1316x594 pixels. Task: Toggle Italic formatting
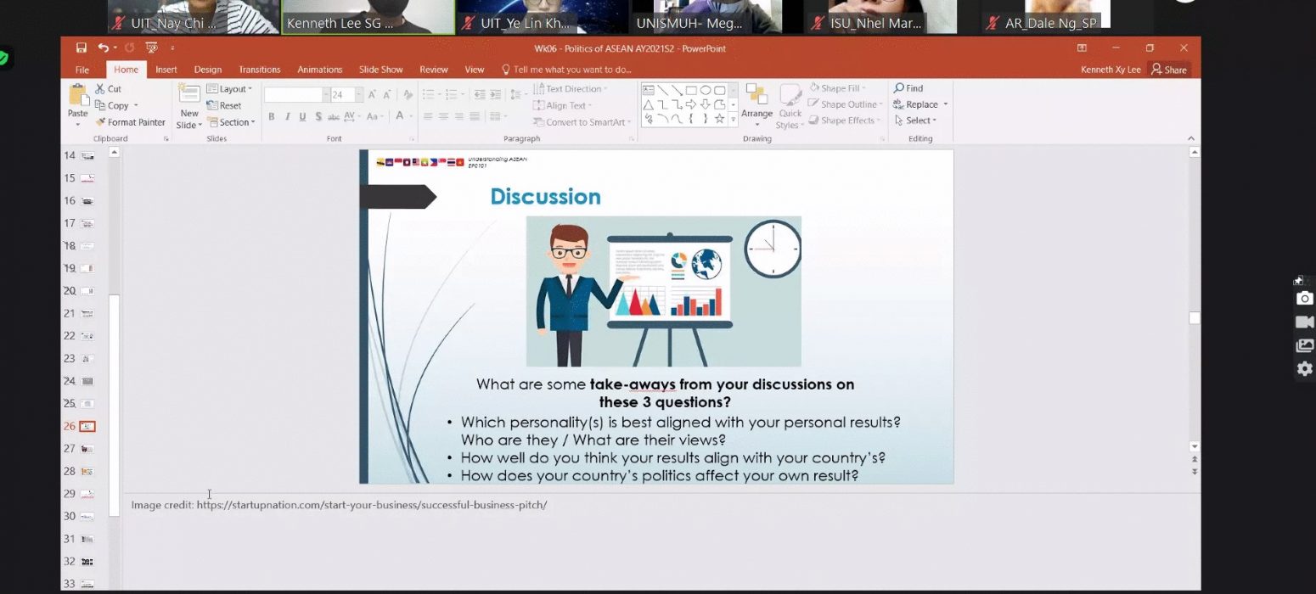pos(288,116)
